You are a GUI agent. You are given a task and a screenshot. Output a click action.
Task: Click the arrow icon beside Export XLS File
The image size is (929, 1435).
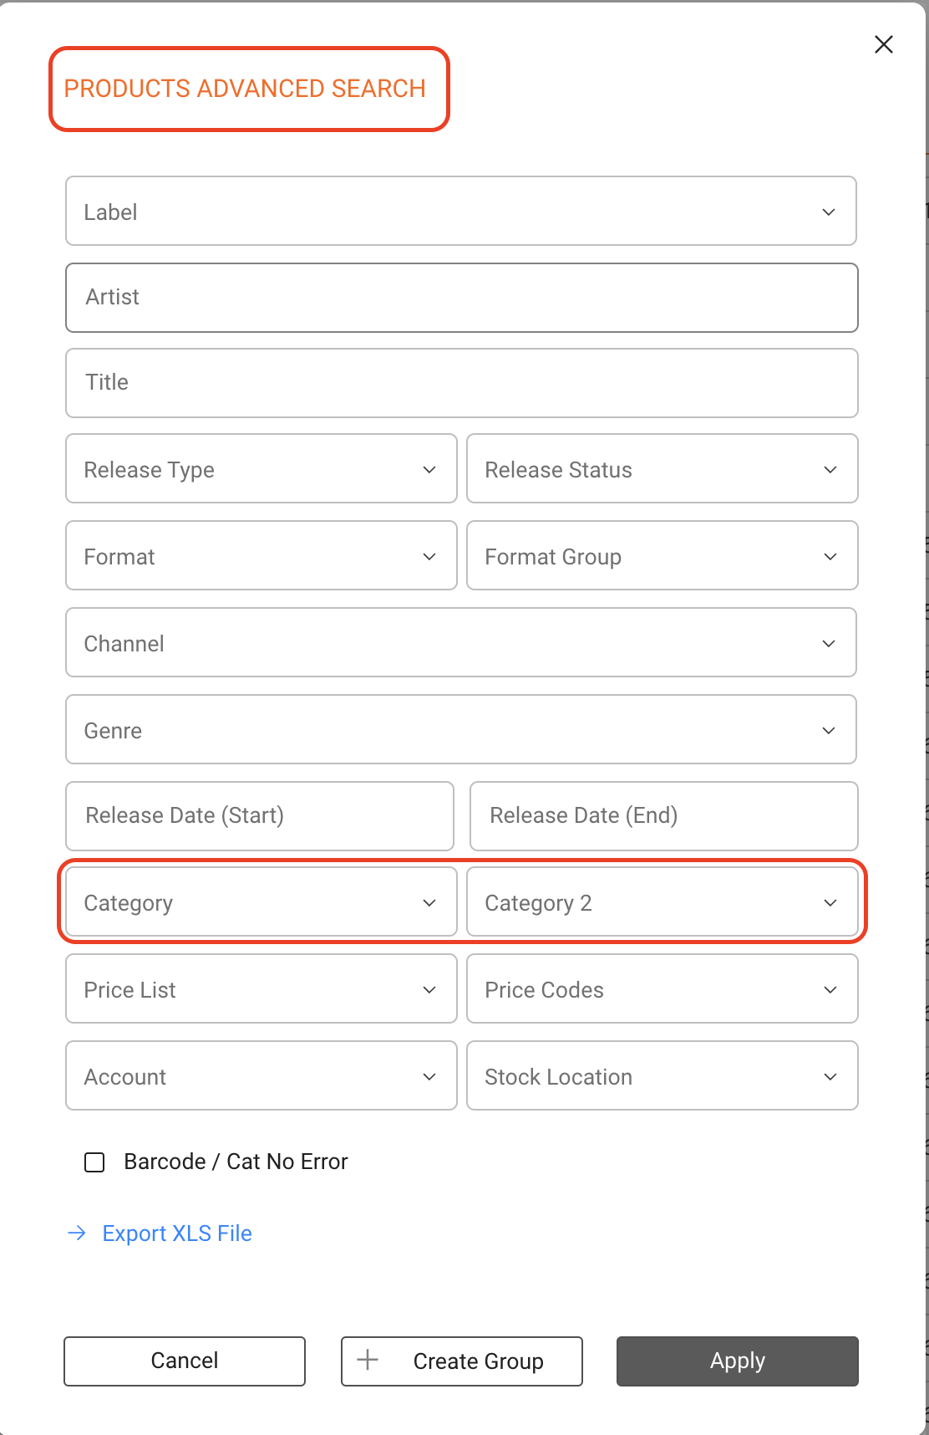tap(77, 1233)
